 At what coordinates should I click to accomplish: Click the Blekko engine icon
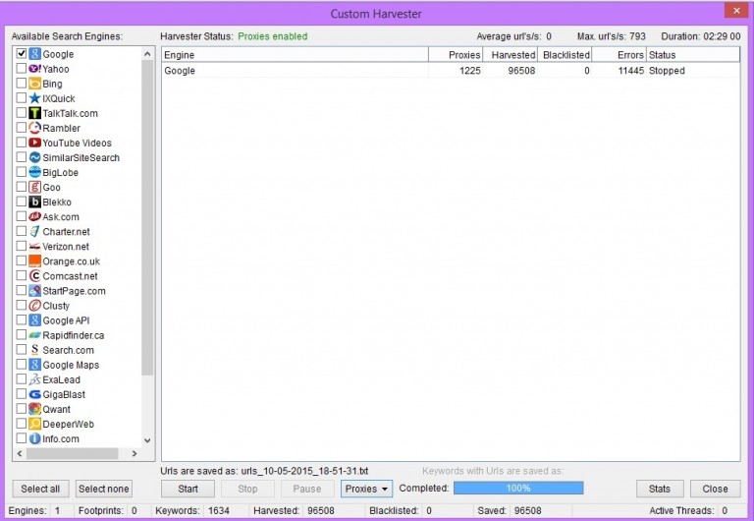tap(34, 202)
